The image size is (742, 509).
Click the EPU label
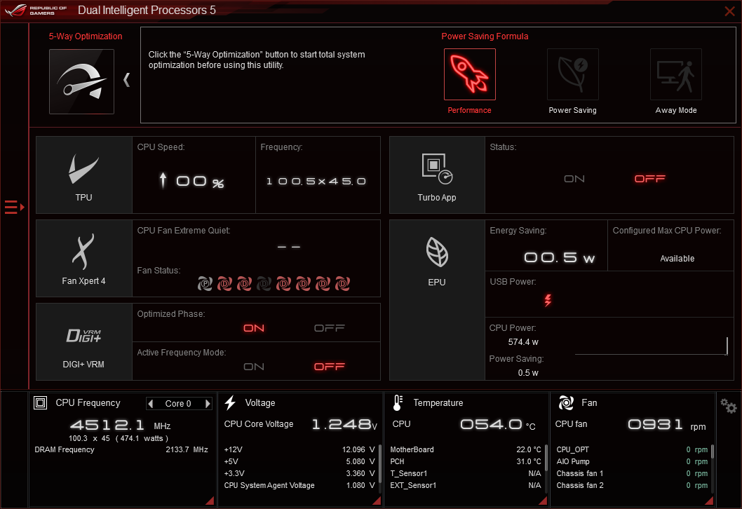[437, 282]
